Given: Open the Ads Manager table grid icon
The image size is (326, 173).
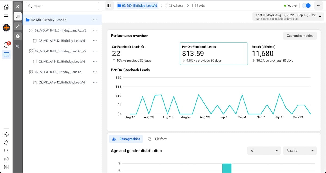Looking at the screenshot, I should pyautogui.click(x=6, y=55).
